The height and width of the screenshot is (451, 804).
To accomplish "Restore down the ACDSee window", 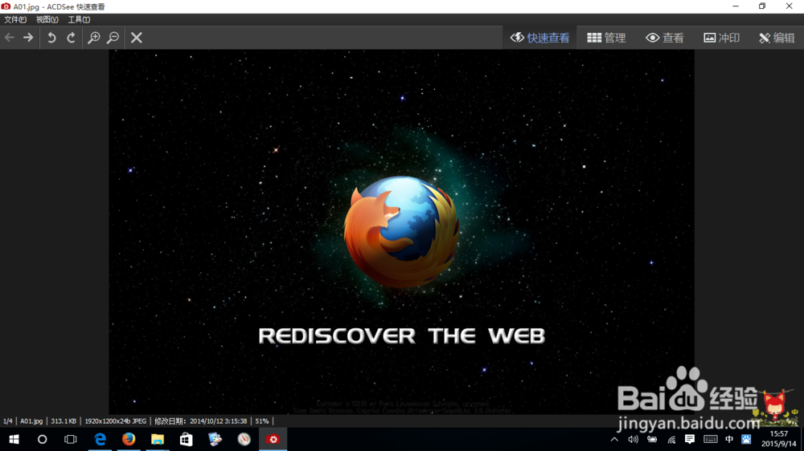I will click(x=762, y=6).
